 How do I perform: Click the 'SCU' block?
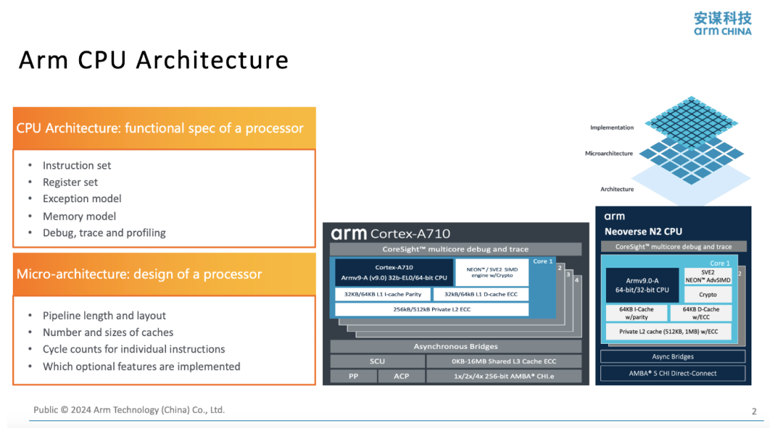click(x=377, y=361)
